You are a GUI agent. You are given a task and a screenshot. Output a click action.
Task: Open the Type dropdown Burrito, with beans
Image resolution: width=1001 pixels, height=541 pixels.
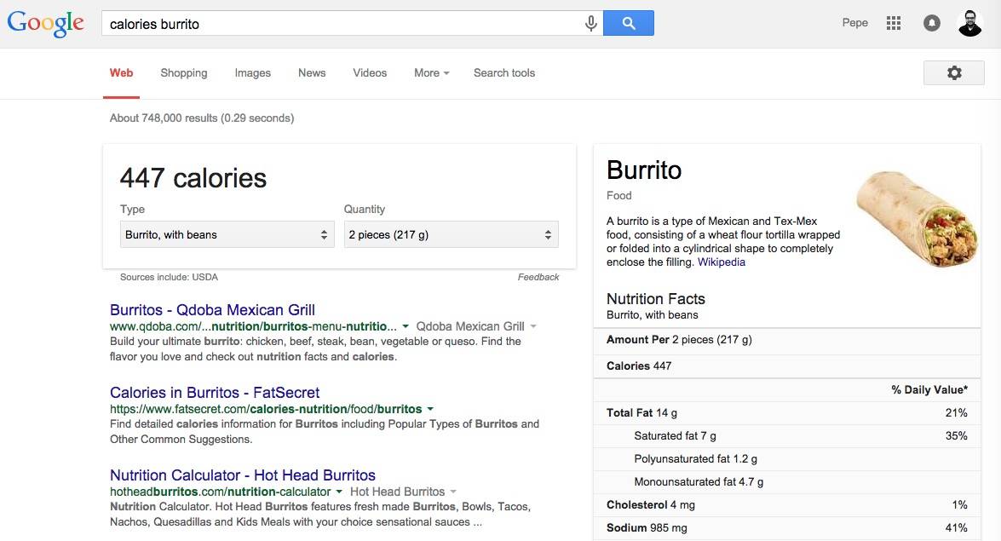point(227,234)
